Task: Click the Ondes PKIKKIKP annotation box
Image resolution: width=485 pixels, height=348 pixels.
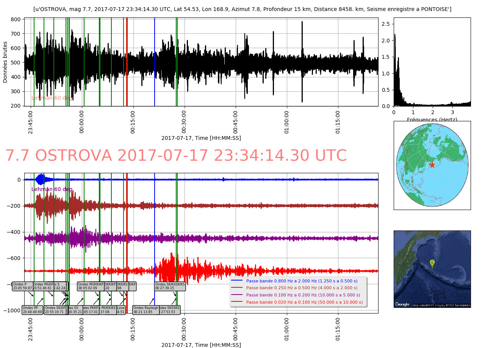Action: coord(90,286)
